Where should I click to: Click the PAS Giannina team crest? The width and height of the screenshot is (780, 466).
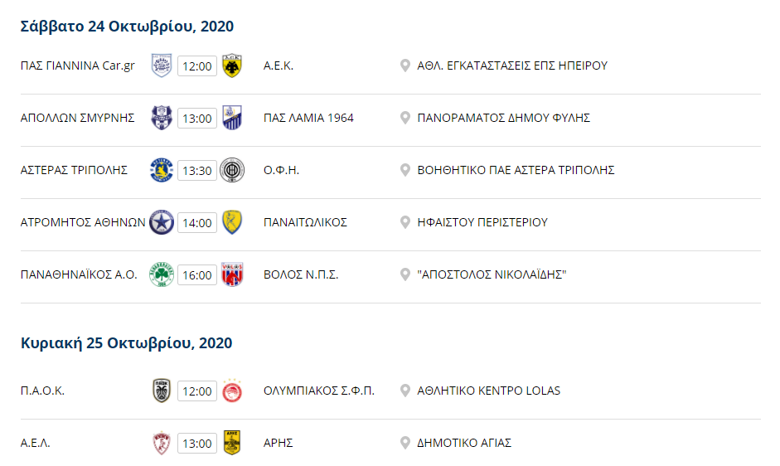pyautogui.click(x=162, y=66)
